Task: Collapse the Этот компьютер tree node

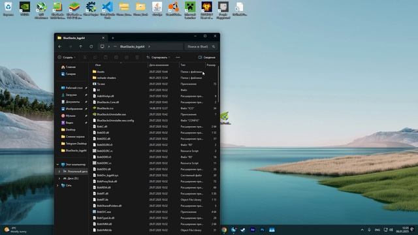Action: click(57, 164)
